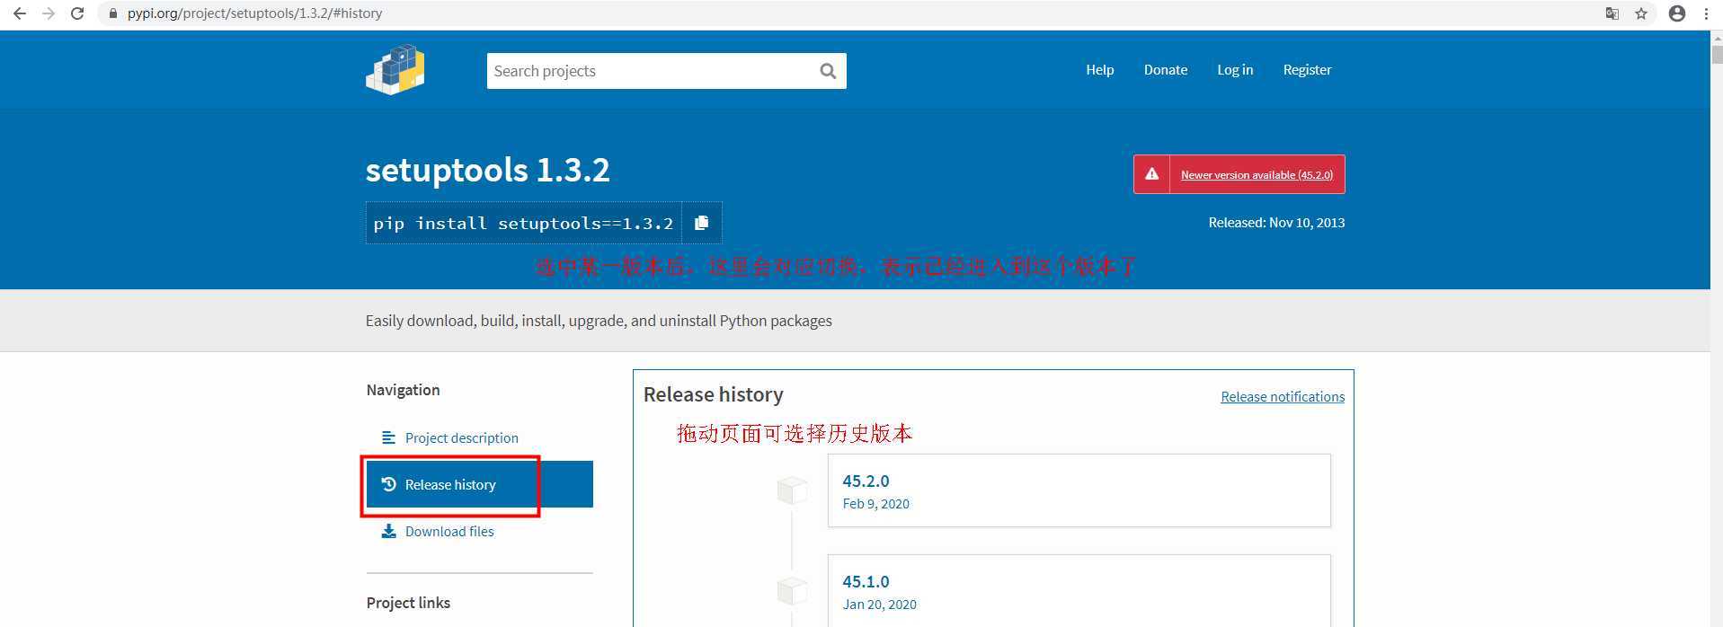Click the address bar URL
The height and width of the screenshot is (627, 1723).
[x=254, y=13]
